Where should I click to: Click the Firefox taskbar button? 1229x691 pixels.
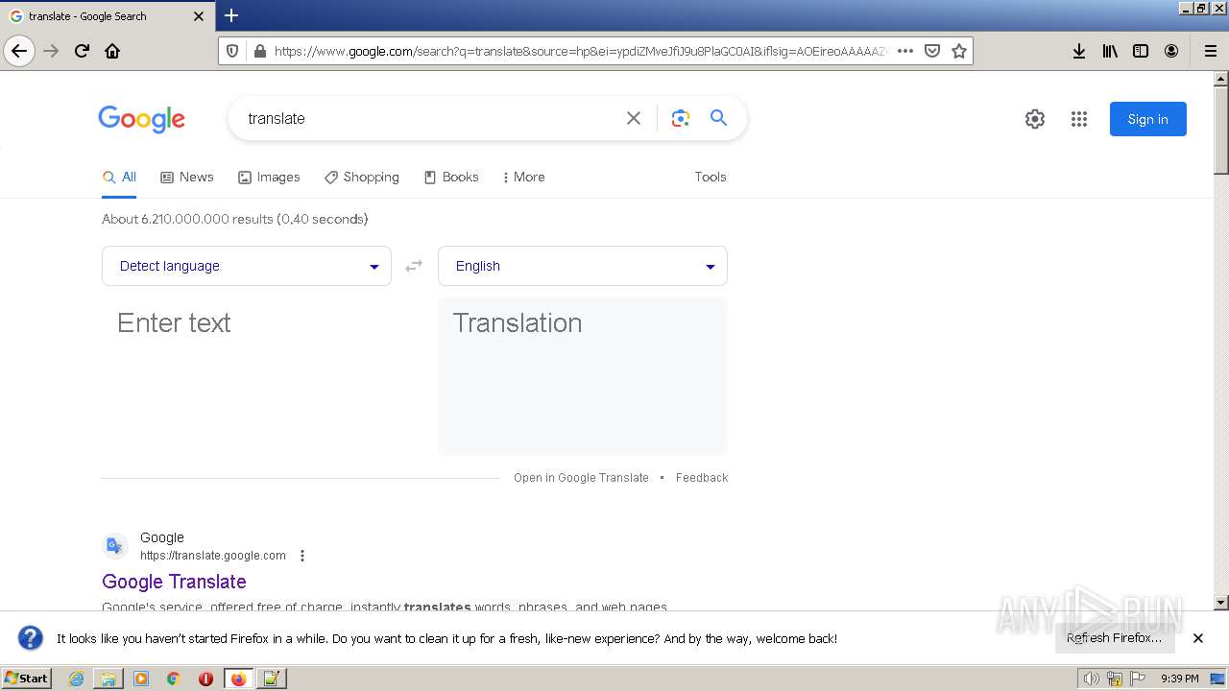click(x=238, y=679)
